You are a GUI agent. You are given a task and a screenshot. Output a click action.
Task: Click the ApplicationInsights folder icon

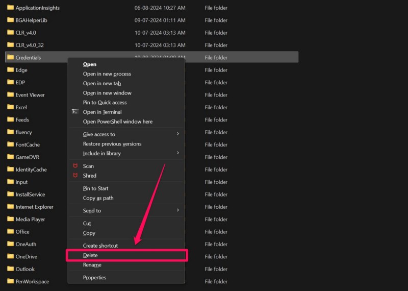click(x=10, y=8)
